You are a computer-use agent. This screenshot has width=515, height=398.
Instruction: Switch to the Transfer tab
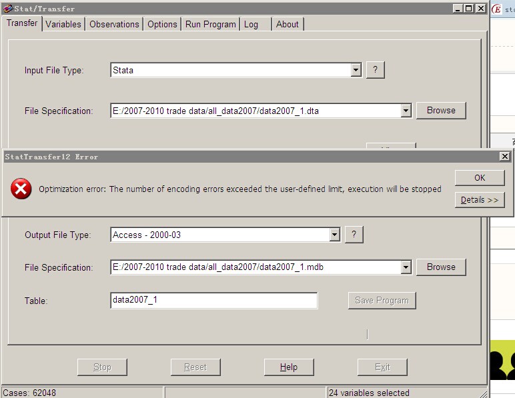coord(22,23)
